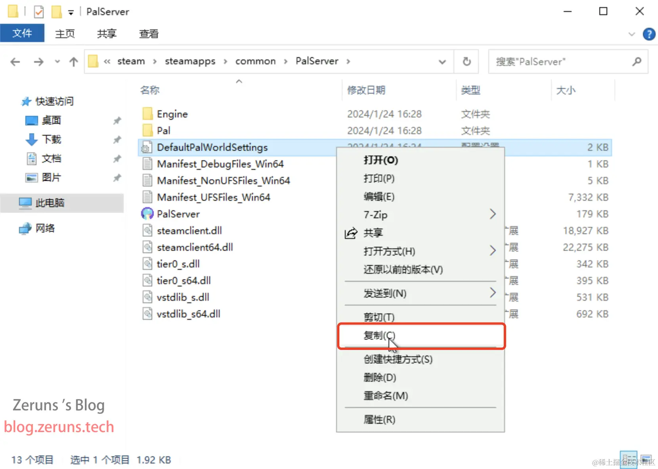Click the pin icon beside 图片
Image resolution: width=658 pixels, height=469 pixels.
point(117,178)
